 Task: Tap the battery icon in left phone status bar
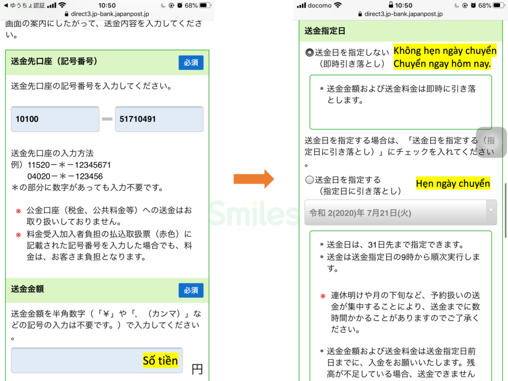(204, 5)
